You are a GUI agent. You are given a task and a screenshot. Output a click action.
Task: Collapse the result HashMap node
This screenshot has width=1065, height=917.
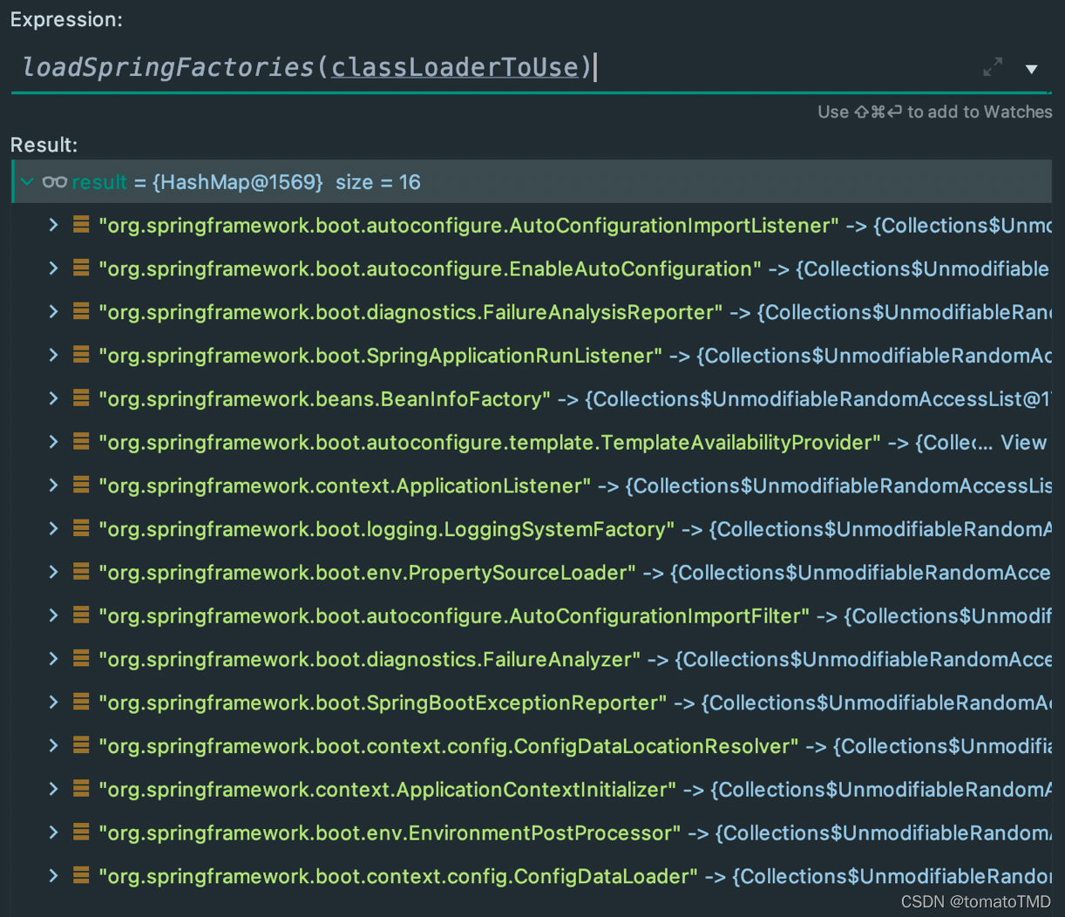[27, 182]
